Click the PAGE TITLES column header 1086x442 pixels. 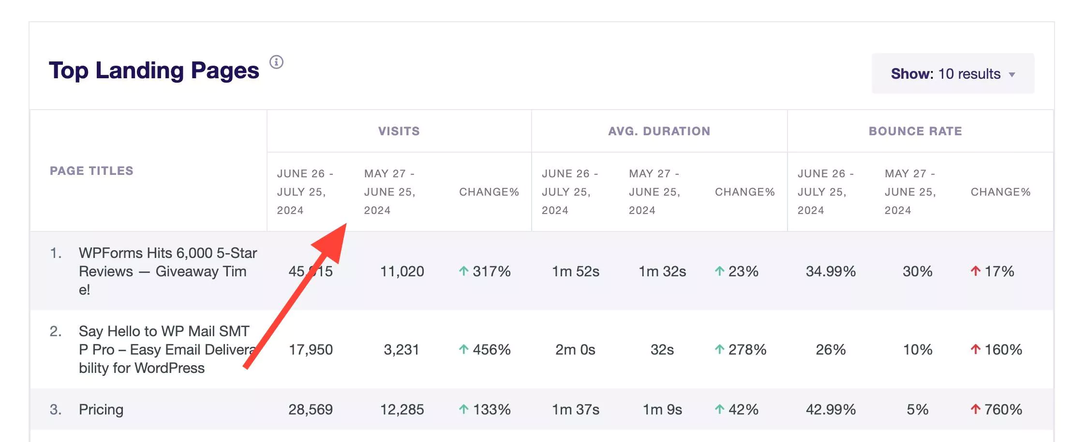91,171
